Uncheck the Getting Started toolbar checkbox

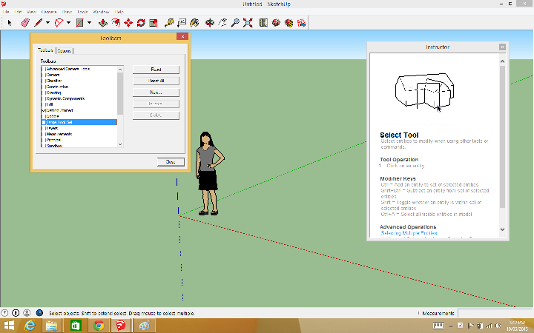44,110
